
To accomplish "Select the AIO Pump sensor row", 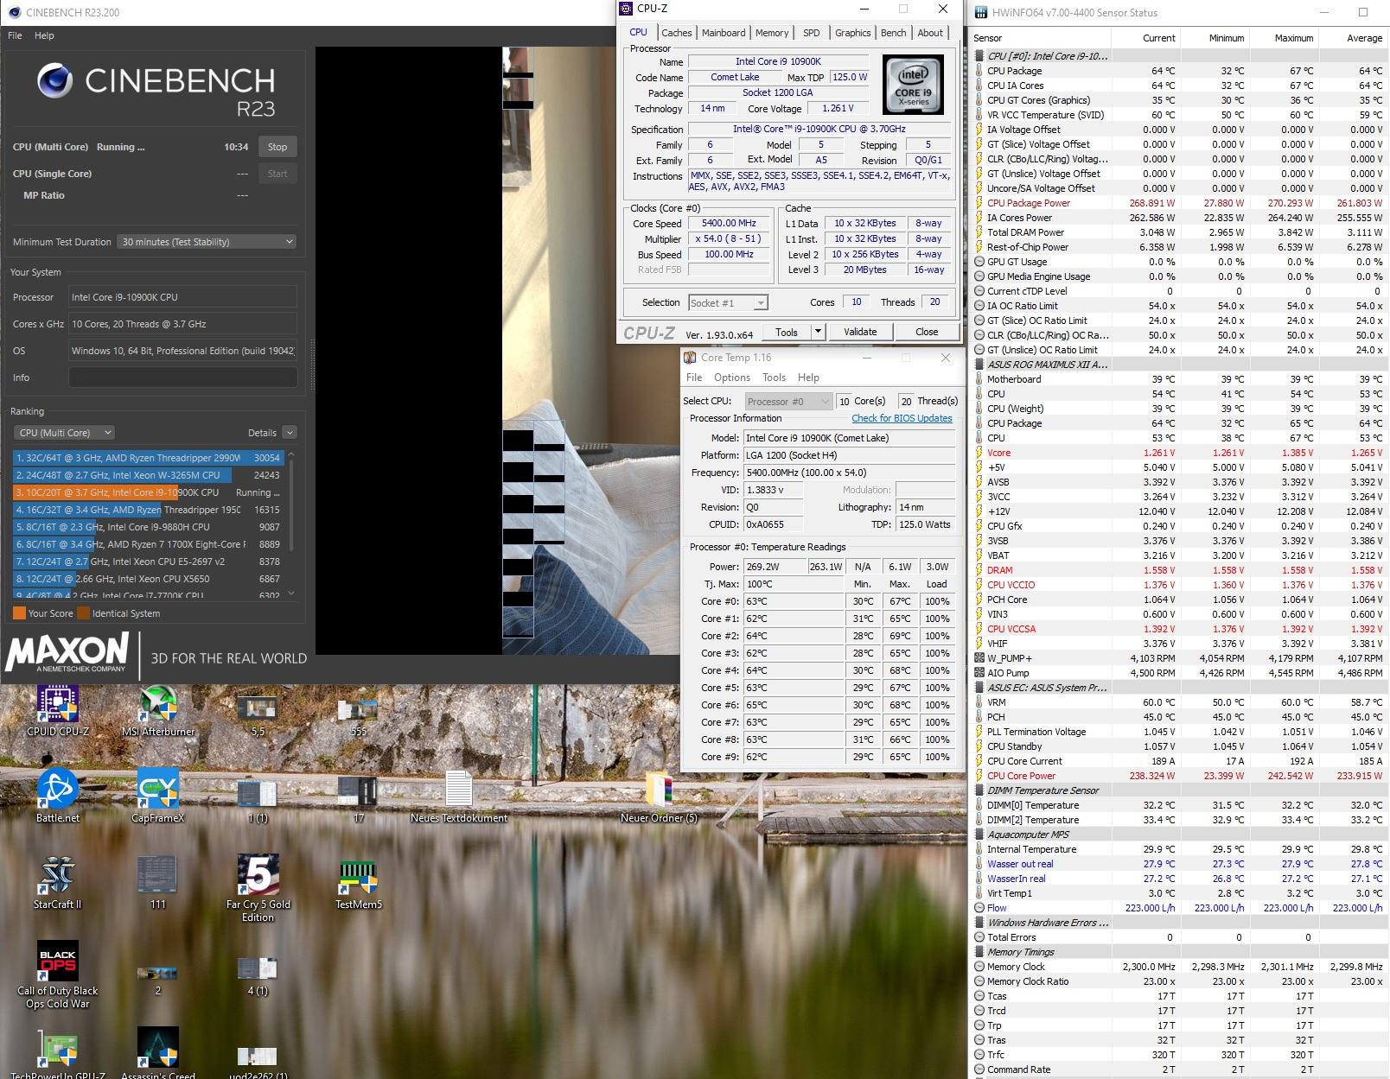I will pyautogui.click(x=1178, y=673).
